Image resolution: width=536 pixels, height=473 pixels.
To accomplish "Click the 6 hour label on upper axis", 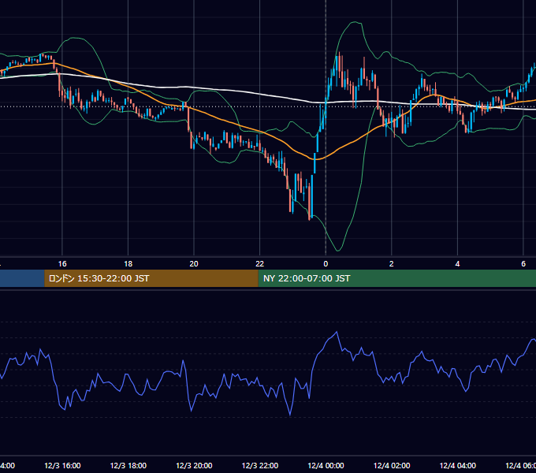I will 523,264.
